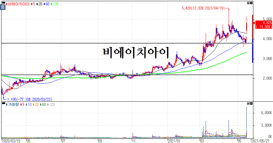This screenshot has width=273, height=143.
Task: Toggle the gray volume 120-day average legend
Action: [51, 104]
